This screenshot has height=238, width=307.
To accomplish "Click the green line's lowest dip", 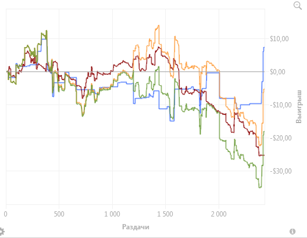I will coord(260,187).
